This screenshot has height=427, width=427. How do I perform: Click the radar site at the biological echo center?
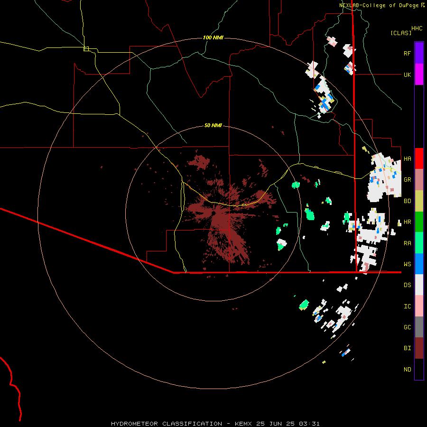tap(213, 213)
